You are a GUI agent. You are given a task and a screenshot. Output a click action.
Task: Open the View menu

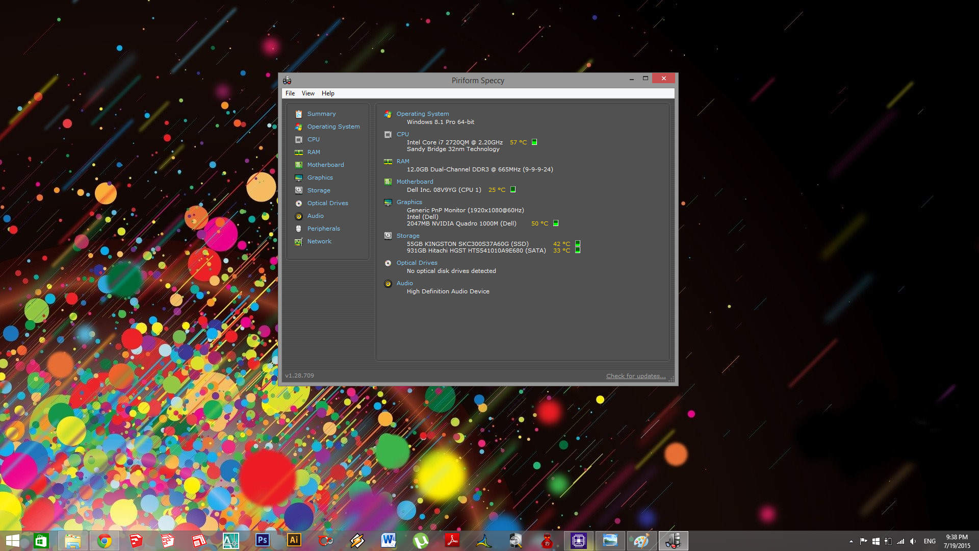308,93
